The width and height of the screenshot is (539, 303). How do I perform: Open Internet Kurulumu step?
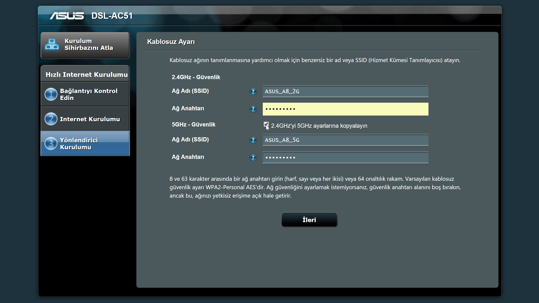[85, 119]
